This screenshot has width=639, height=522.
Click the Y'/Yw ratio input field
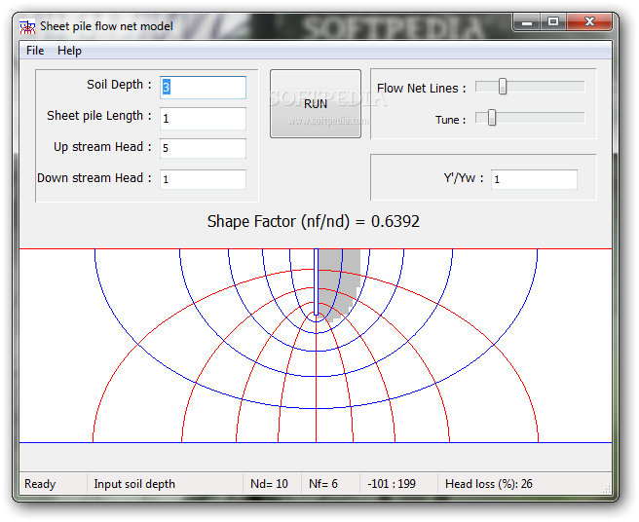534,179
